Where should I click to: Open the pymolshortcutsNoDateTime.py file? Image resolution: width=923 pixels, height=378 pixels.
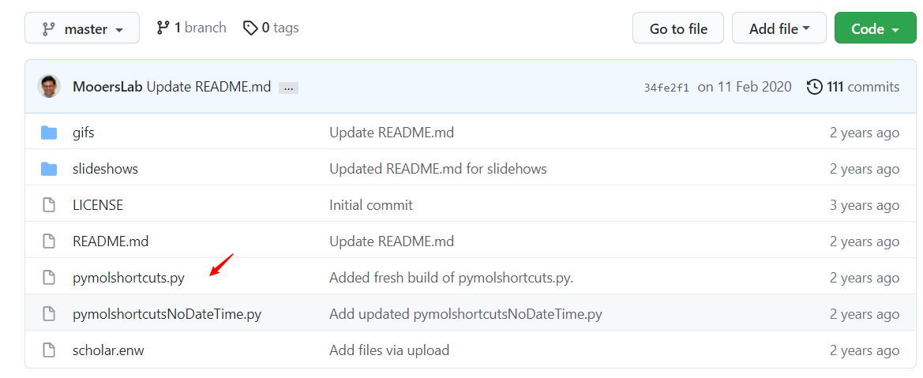tap(167, 314)
